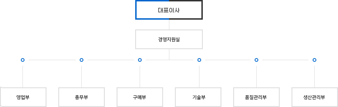Click vertical line connecting node to 영업부 box
The width and height of the screenshot is (338, 107).
[23, 77]
